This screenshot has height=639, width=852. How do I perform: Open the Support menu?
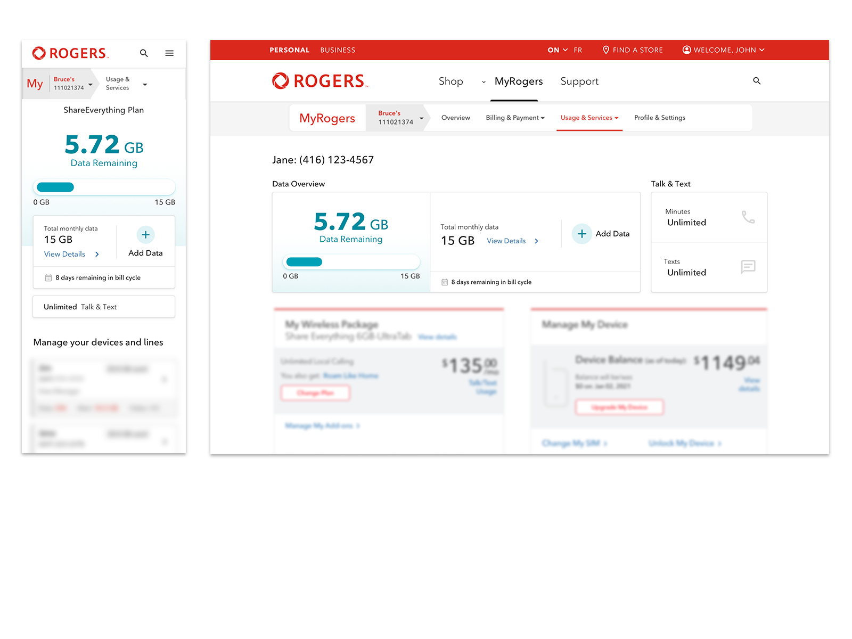[579, 81]
